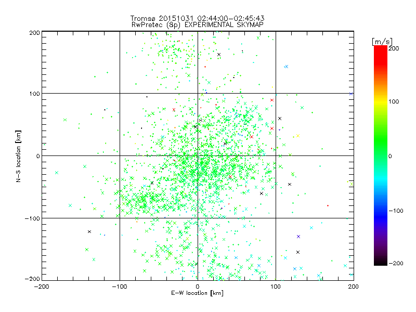The height and width of the screenshot is (312, 416).
Task: Click the y-axis tick label '-200'
Action: pos(32,279)
